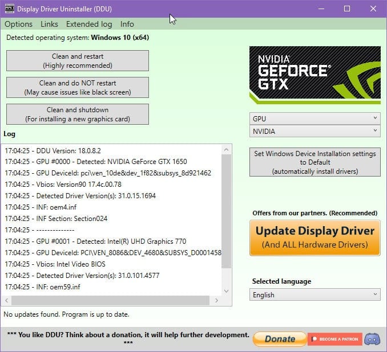Click 'No updates found' status text
387x352 pixels.
tap(66, 314)
